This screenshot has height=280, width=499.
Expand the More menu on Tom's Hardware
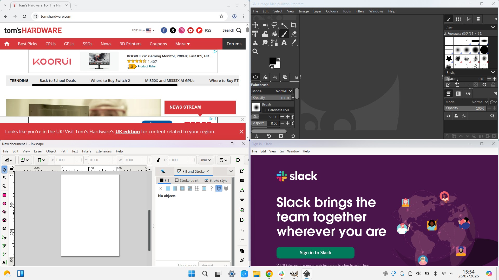click(x=182, y=44)
